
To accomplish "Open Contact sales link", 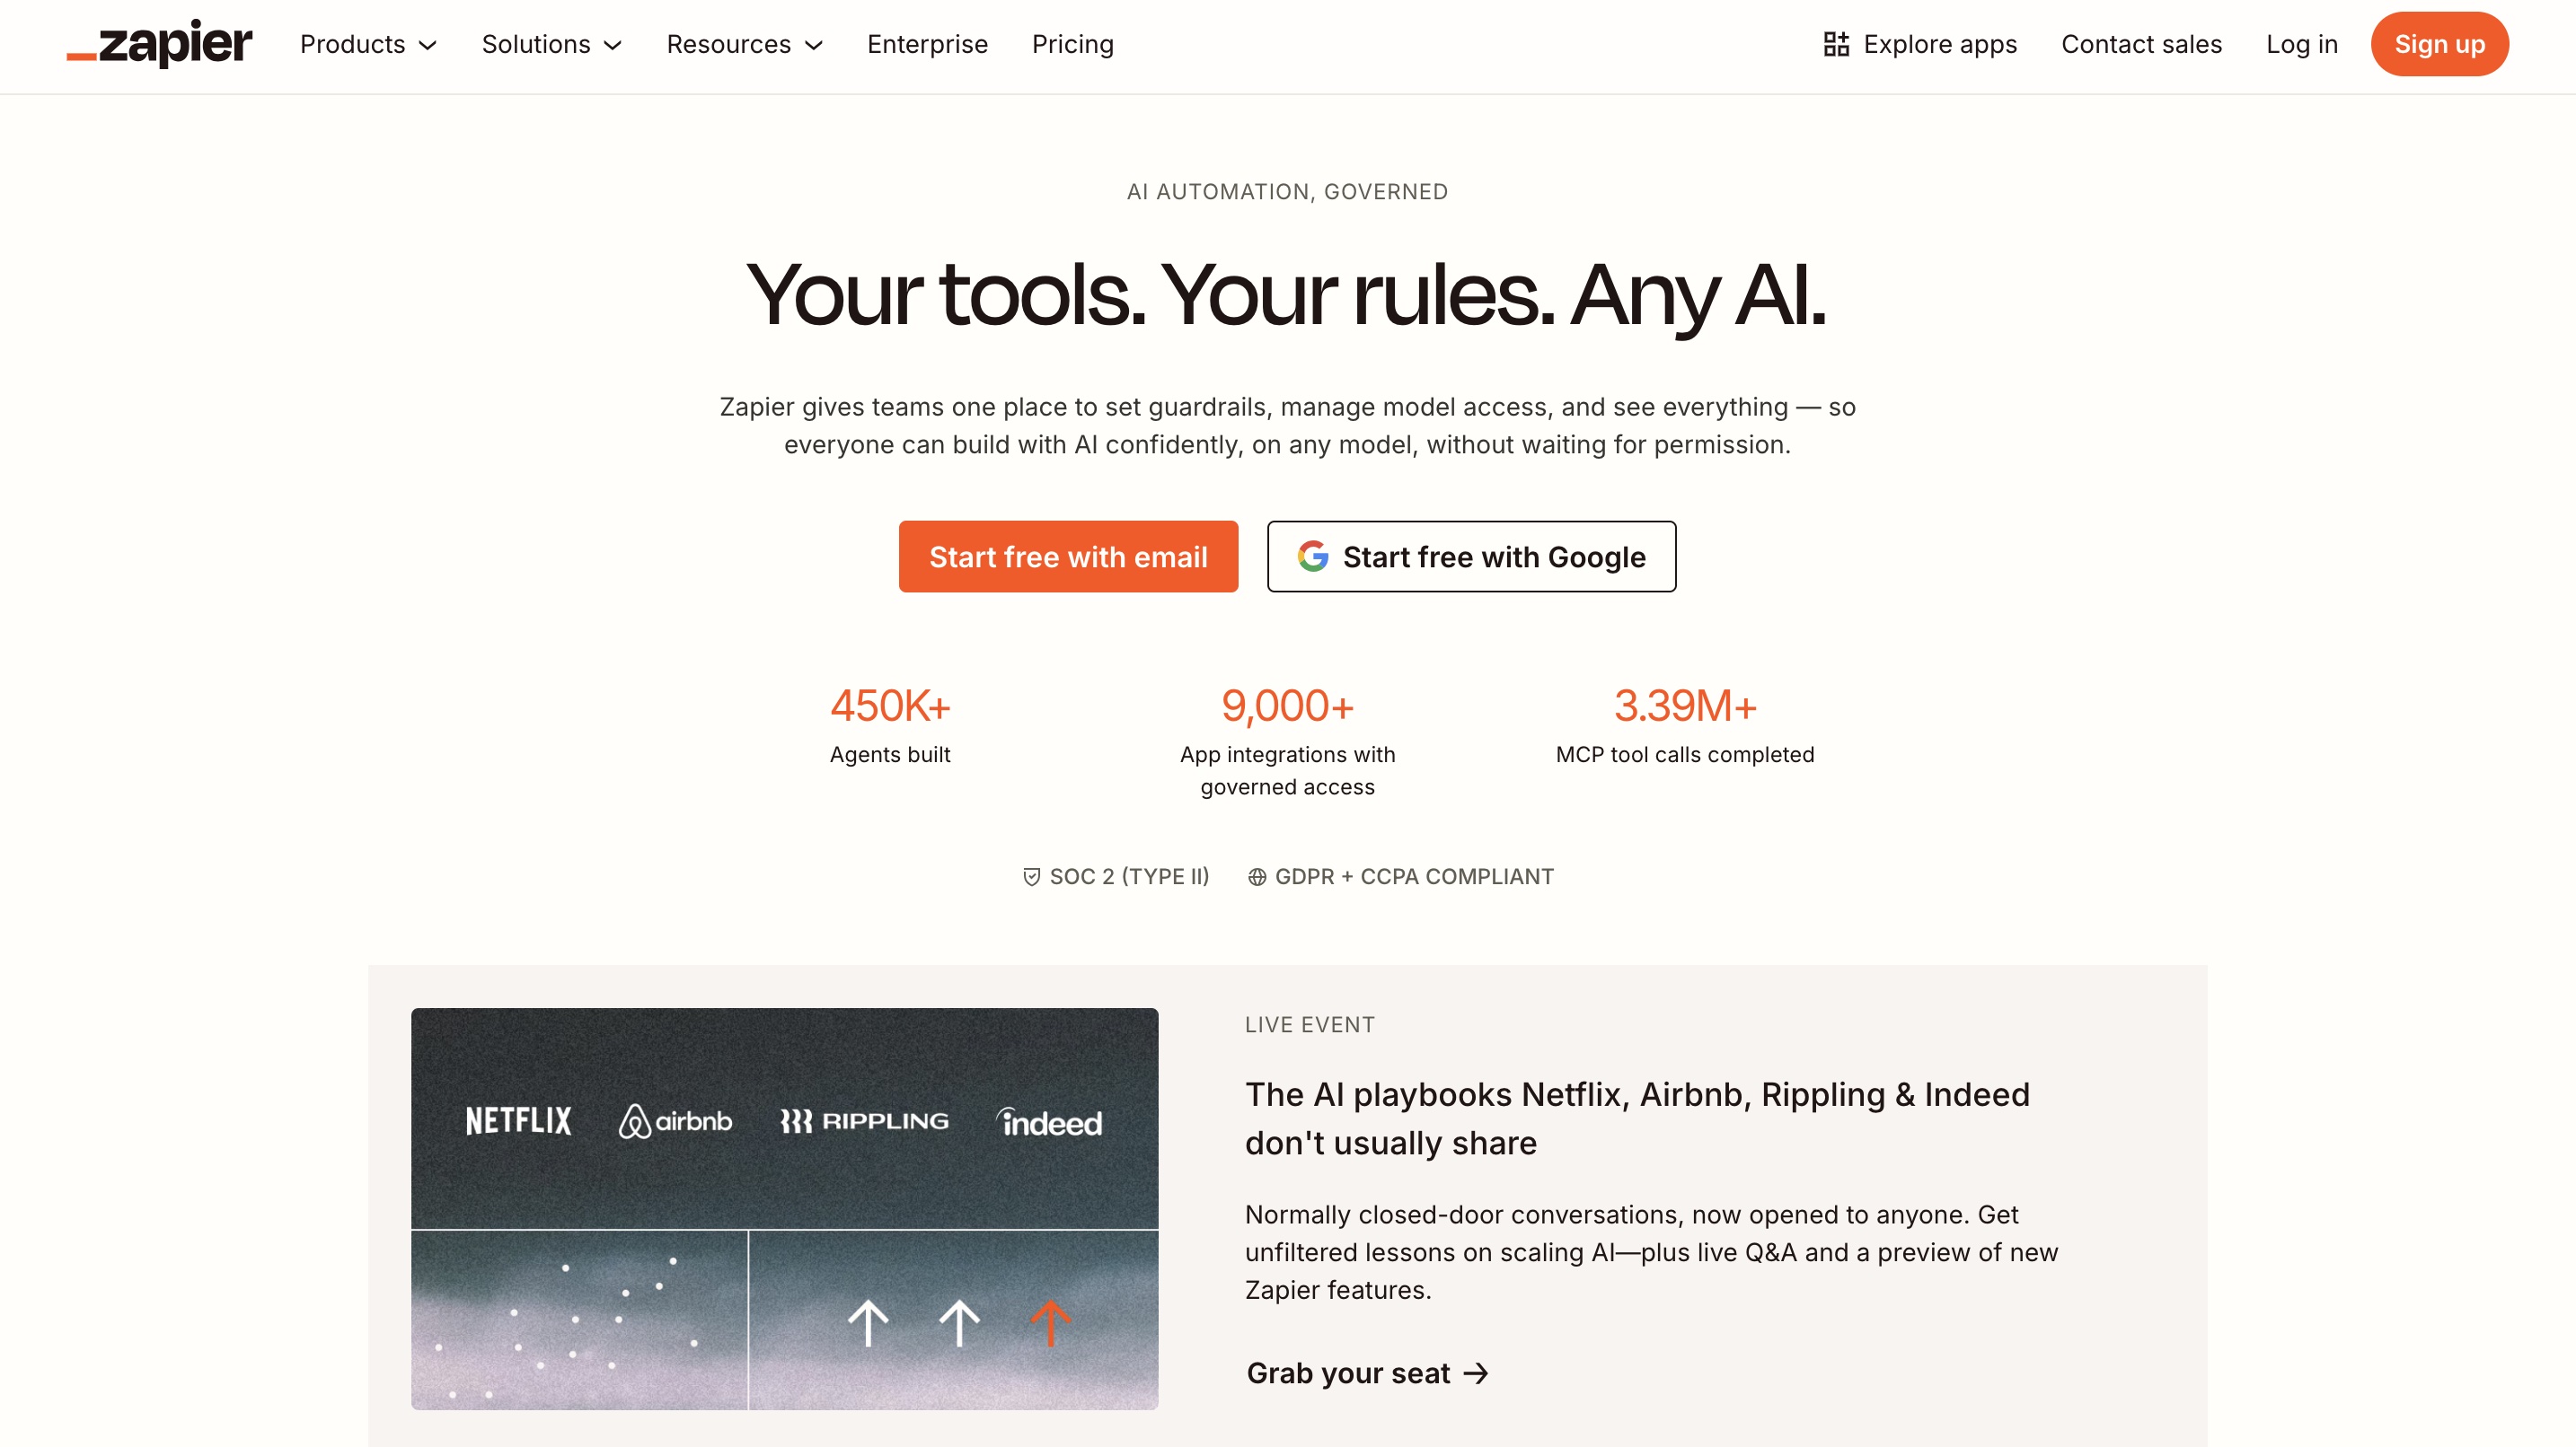I will 2141,44.
